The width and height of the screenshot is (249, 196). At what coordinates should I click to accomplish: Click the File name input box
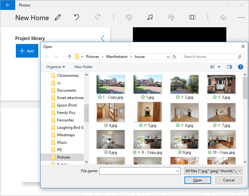pyautogui.click(x=138, y=171)
